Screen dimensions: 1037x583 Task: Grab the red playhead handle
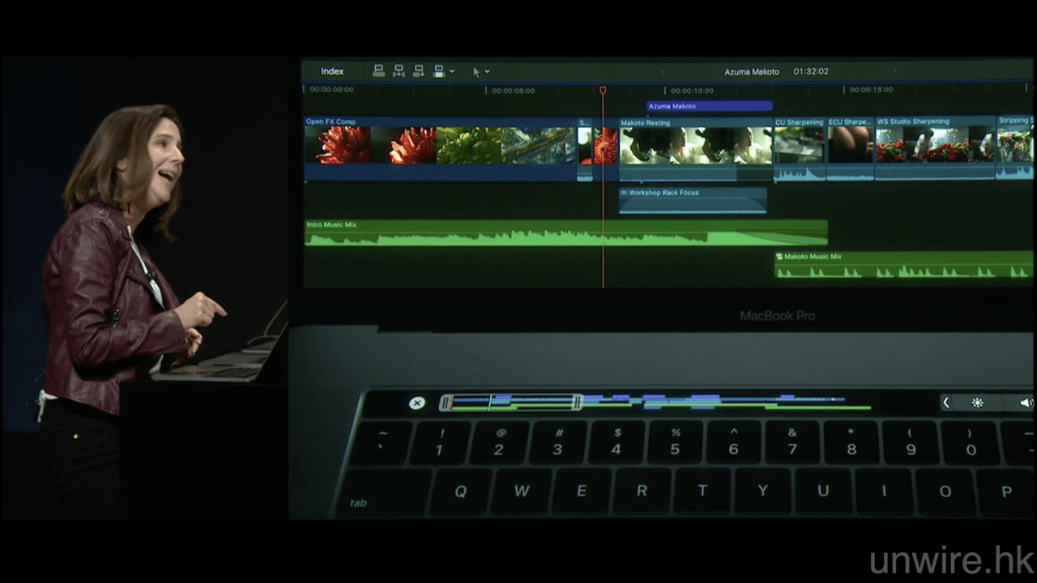pyautogui.click(x=603, y=91)
